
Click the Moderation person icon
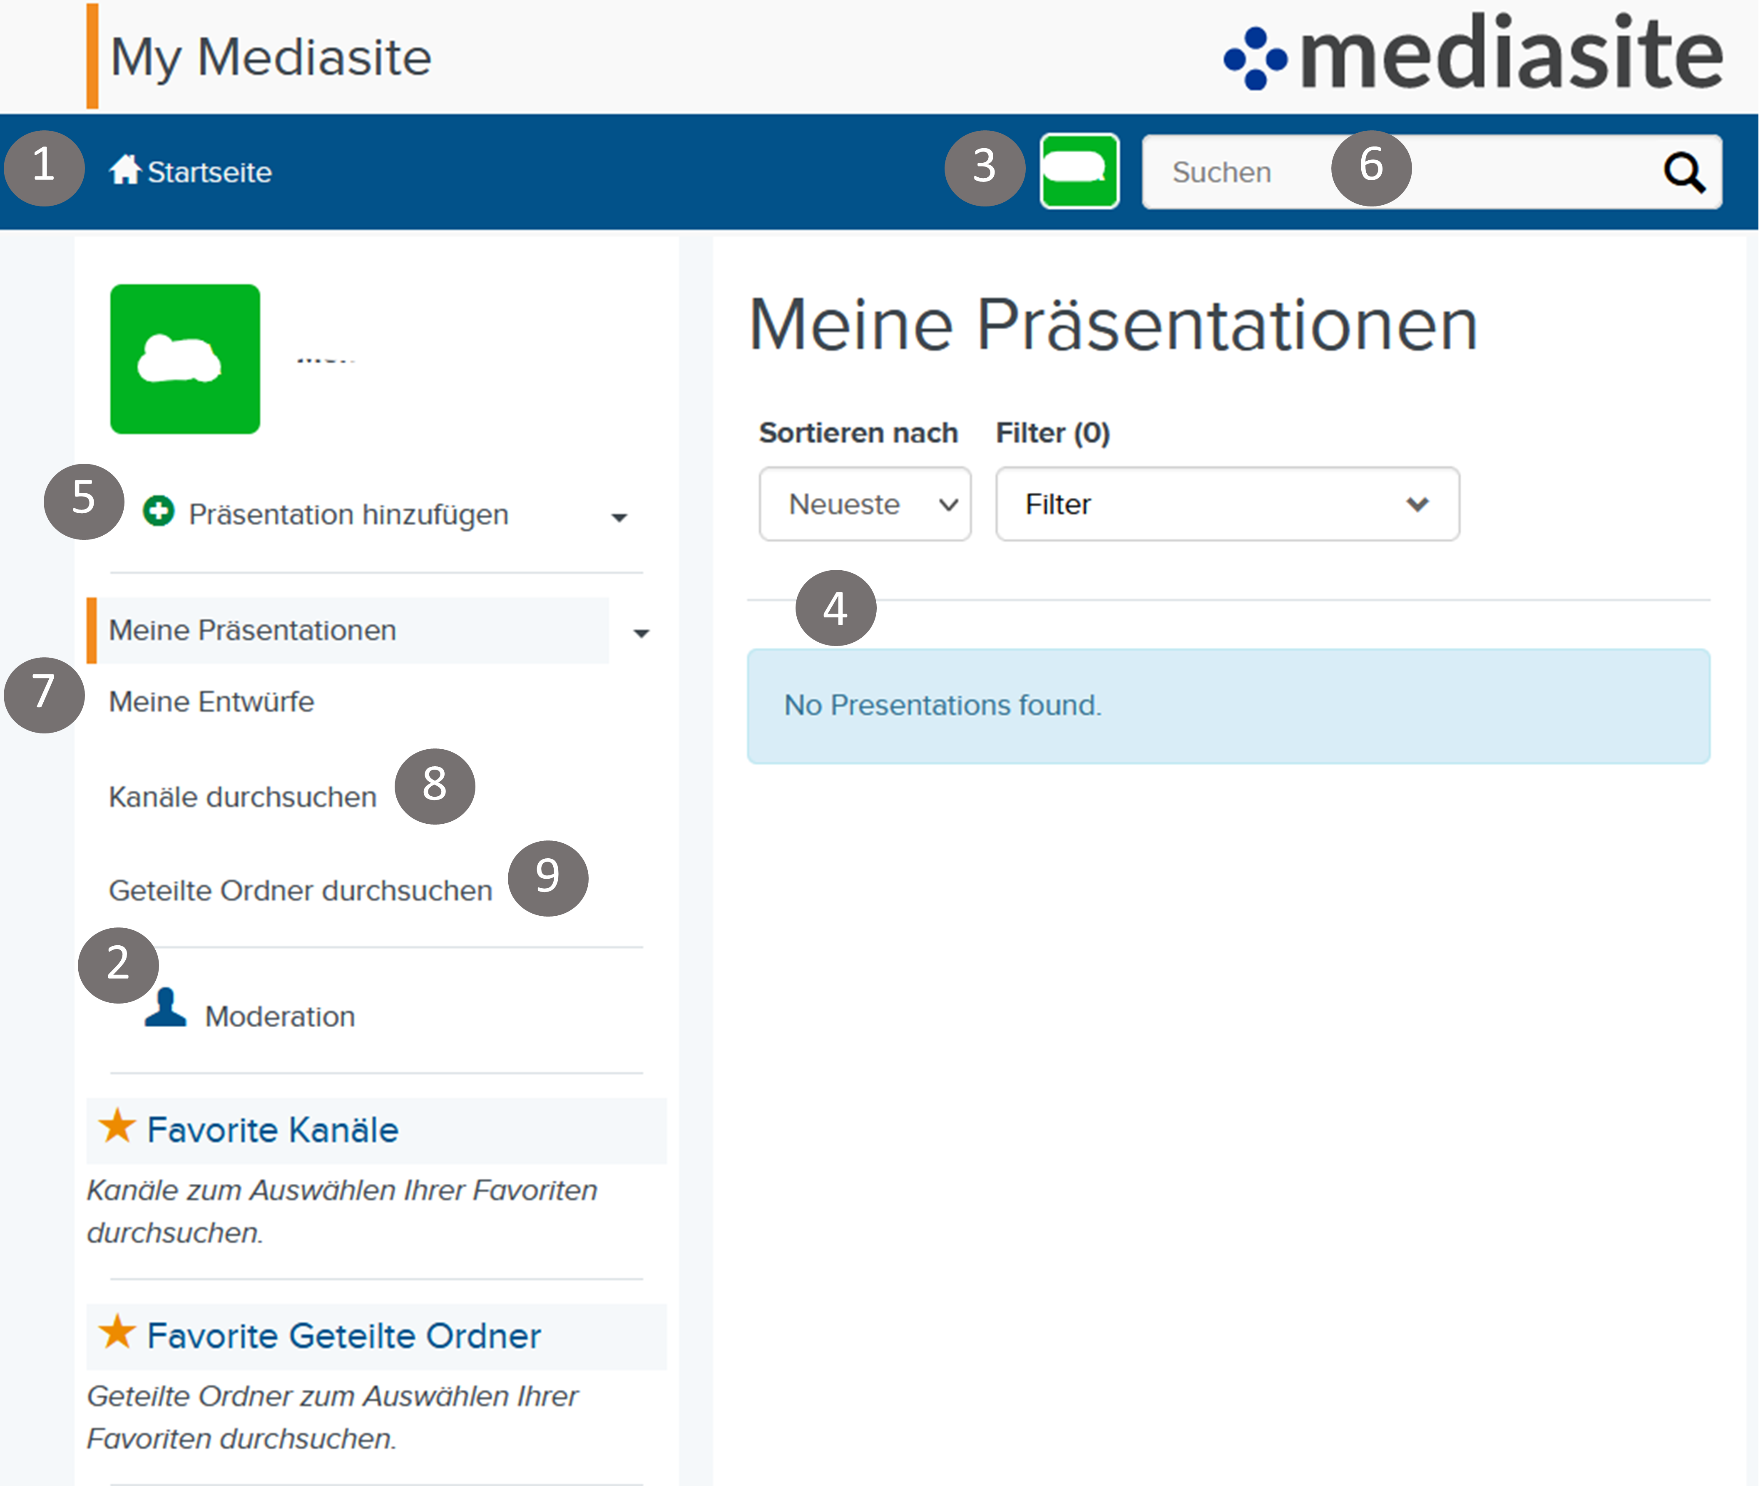pos(165,1008)
